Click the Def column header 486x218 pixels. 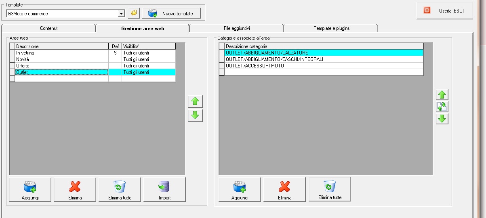(x=115, y=46)
